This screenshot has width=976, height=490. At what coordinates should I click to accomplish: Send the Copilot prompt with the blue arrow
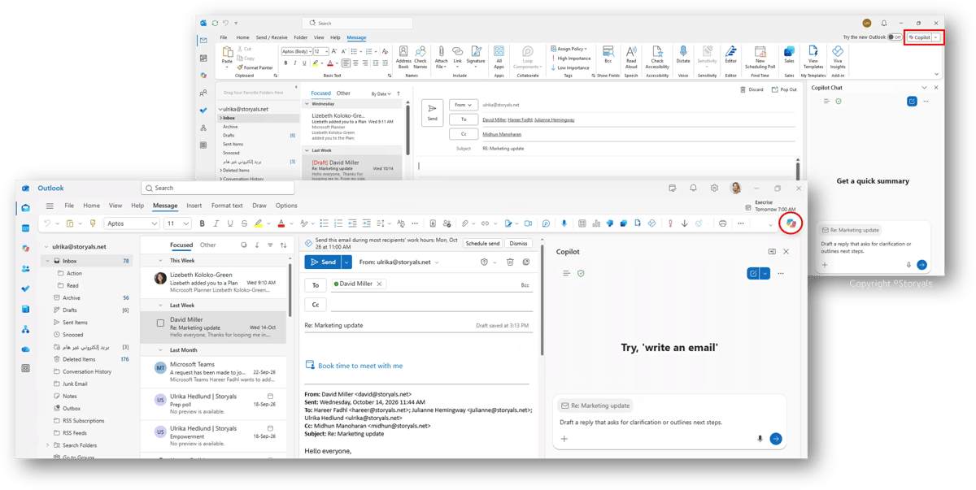776,439
